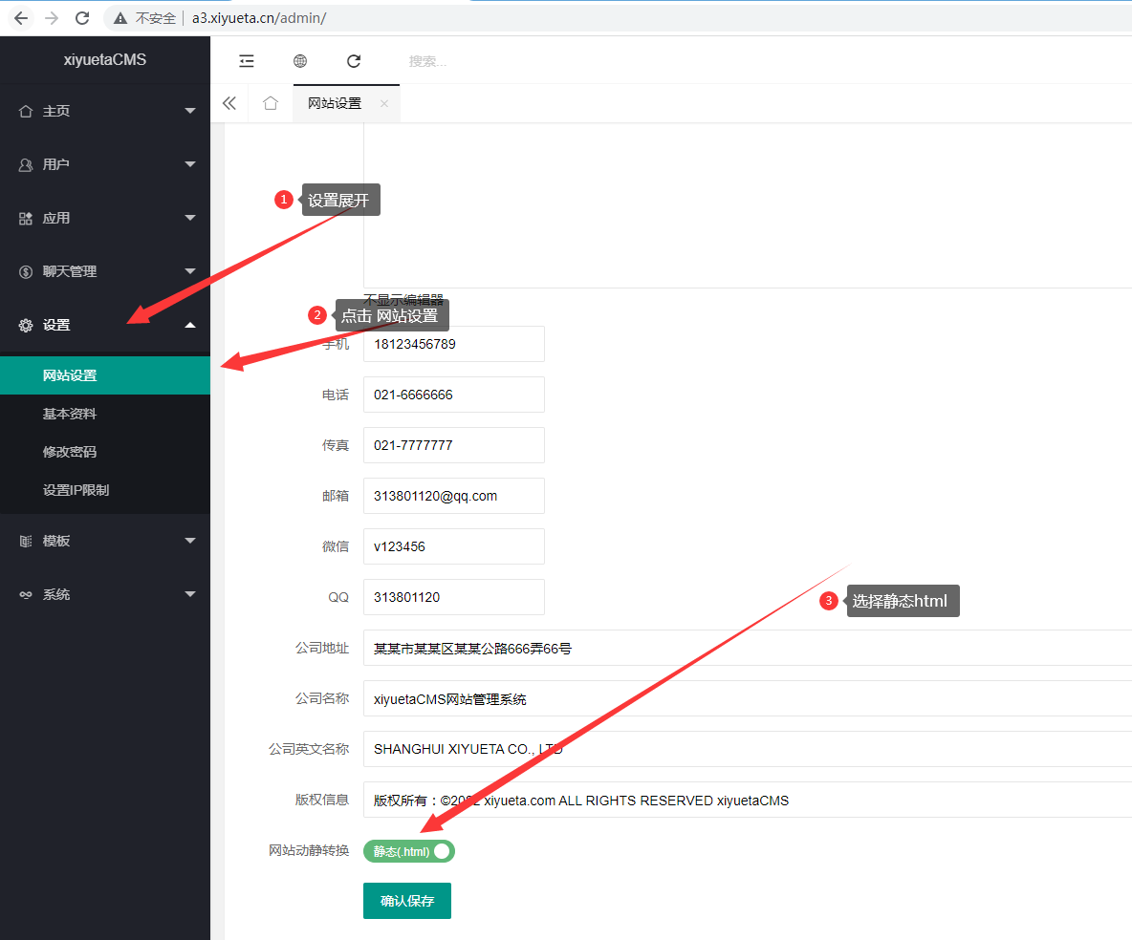Open the website globe icon

[300, 61]
